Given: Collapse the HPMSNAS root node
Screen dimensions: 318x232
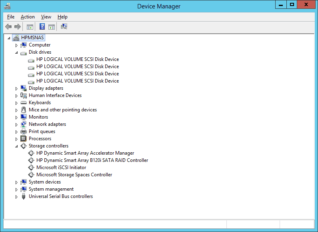Looking at the screenshot, I should coord(9,38).
